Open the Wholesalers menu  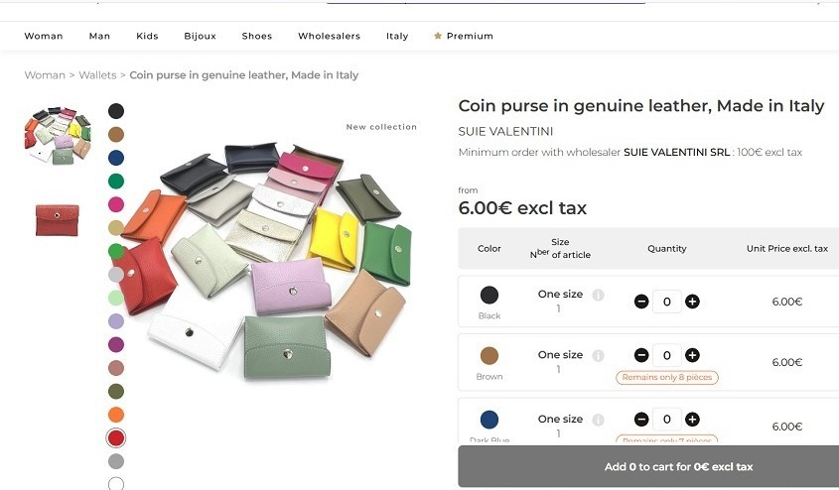point(329,36)
